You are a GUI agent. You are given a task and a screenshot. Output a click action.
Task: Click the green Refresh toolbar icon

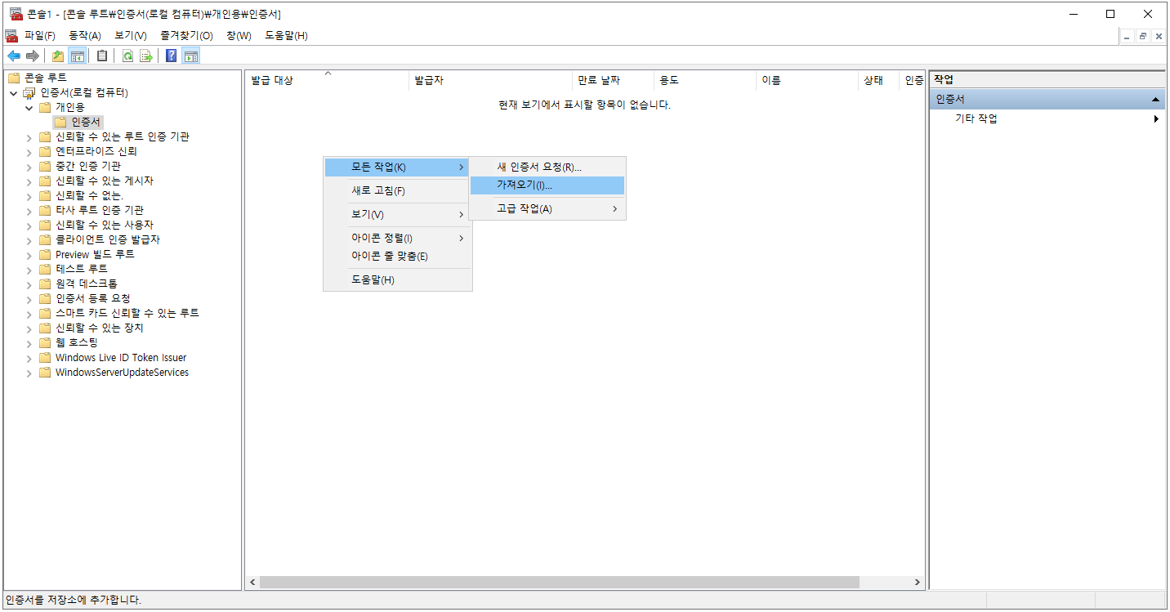click(127, 56)
